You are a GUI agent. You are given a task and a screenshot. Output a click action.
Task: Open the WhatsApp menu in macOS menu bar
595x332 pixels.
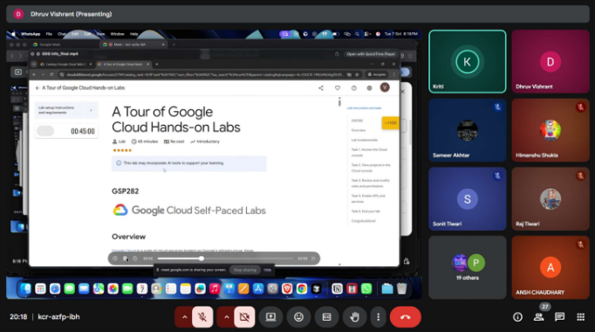[x=31, y=34]
